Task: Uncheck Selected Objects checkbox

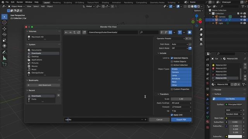Action: click(172, 58)
